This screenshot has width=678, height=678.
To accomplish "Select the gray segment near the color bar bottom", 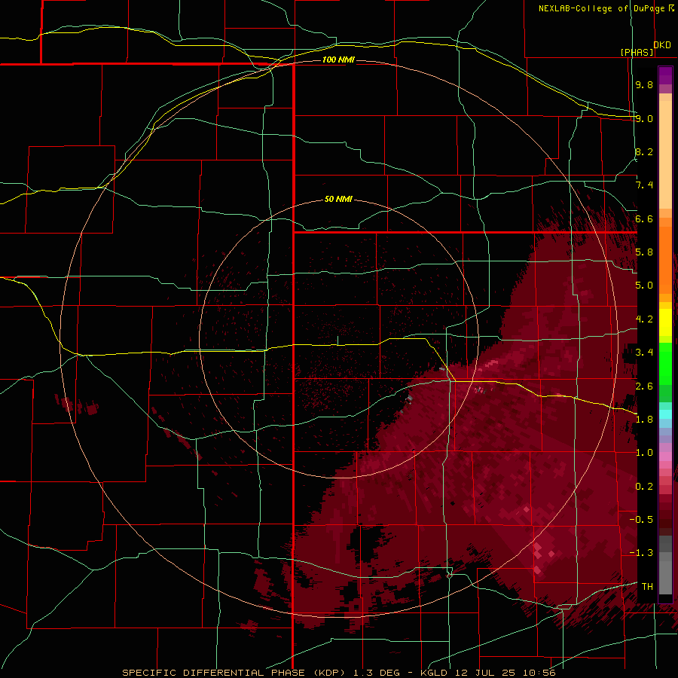I will tap(665, 573).
